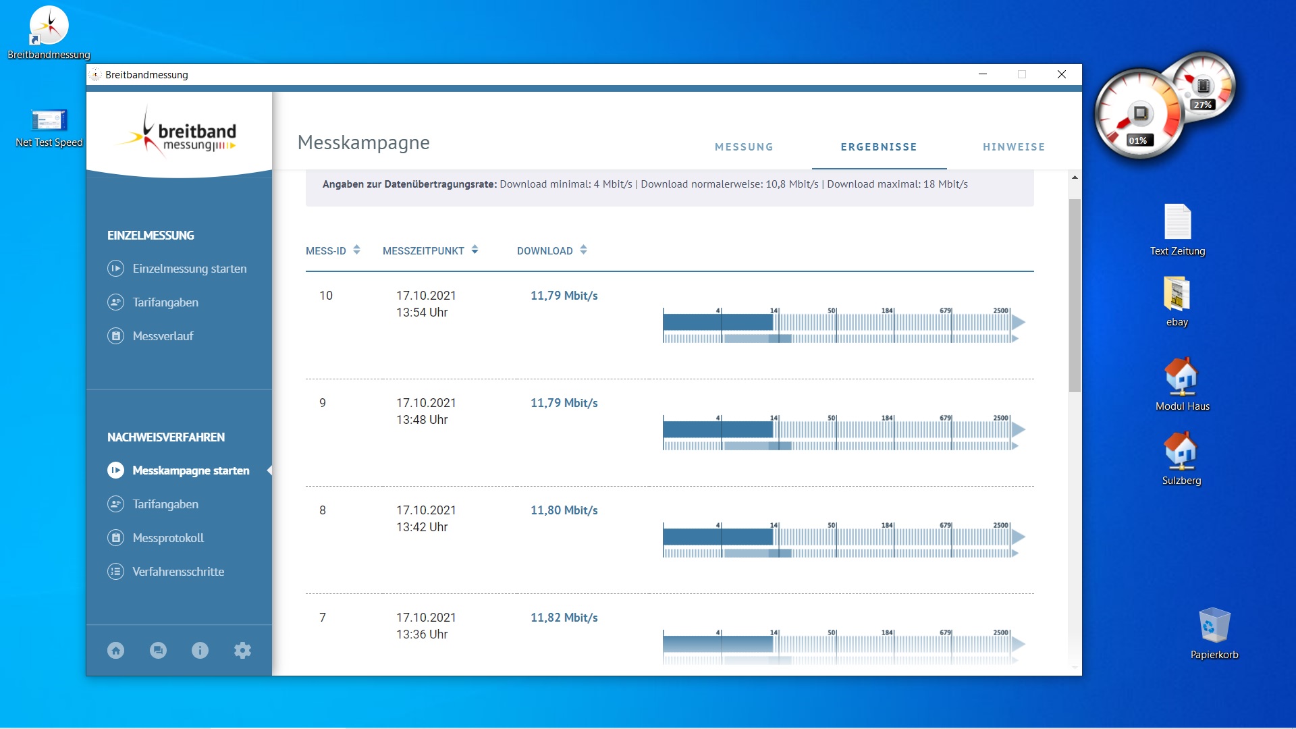
Task: Open the chat/feedback icon in sidebar footer
Action: coord(158,650)
